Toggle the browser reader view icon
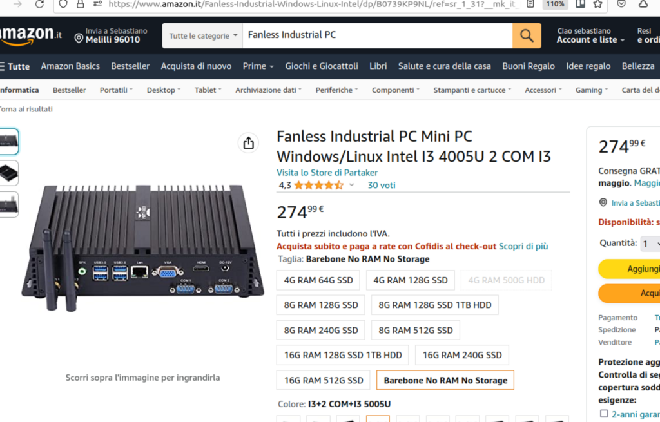Viewport: 660px width, 422px height. click(x=530, y=4)
